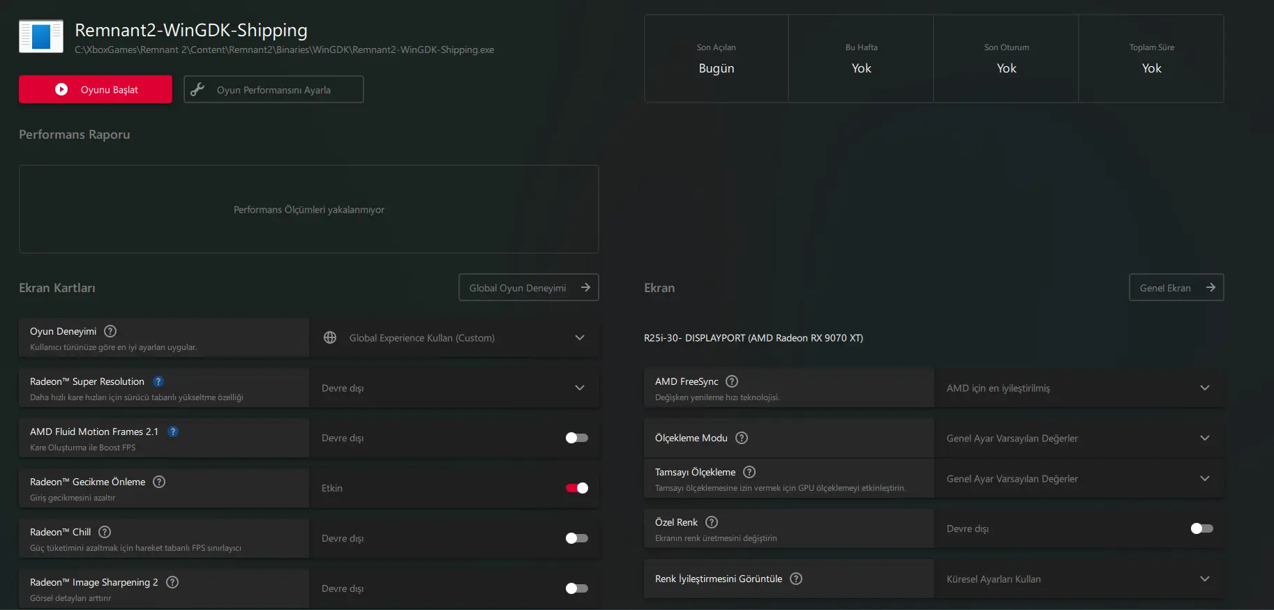Click the help icon next to AMD FreeSync

tap(732, 381)
